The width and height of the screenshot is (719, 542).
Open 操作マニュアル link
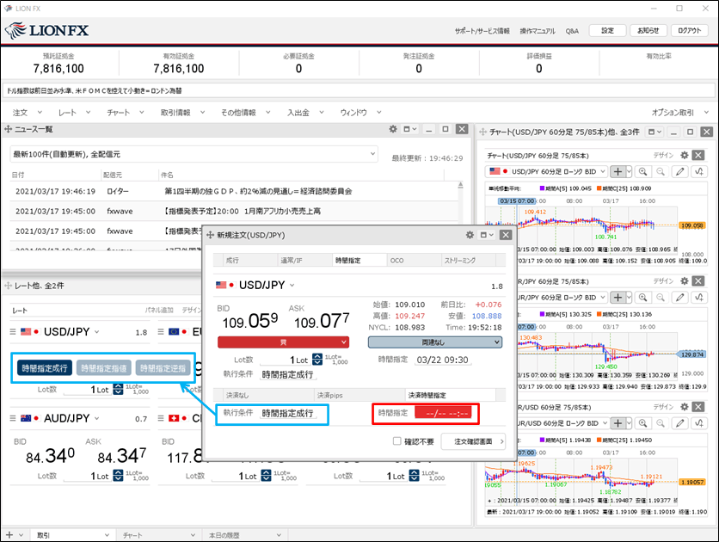pyautogui.click(x=538, y=31)
